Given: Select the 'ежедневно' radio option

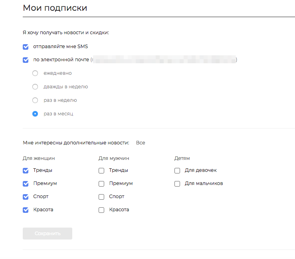Looking at the screenshot, I should (35, 73).
